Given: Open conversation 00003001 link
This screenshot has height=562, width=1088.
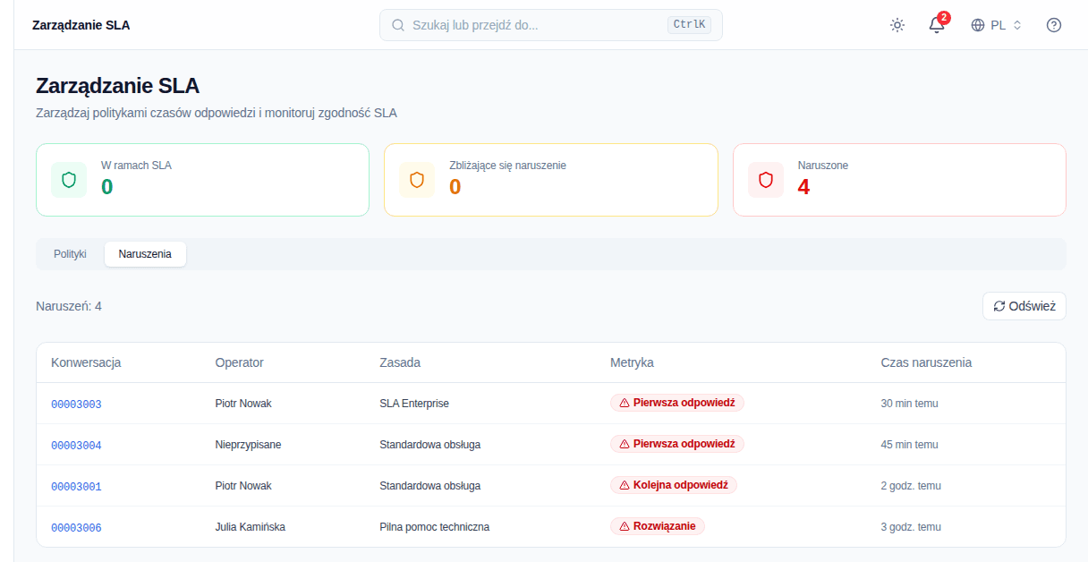Looking at the screenshot, I should coord(76,487).
